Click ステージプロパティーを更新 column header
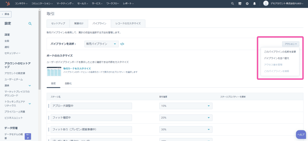Screen dimensions: 308x141 coord(233,97)
